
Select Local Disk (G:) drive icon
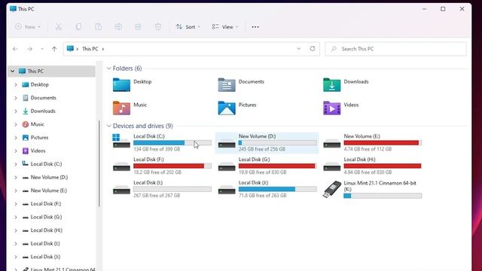(227, 166)
